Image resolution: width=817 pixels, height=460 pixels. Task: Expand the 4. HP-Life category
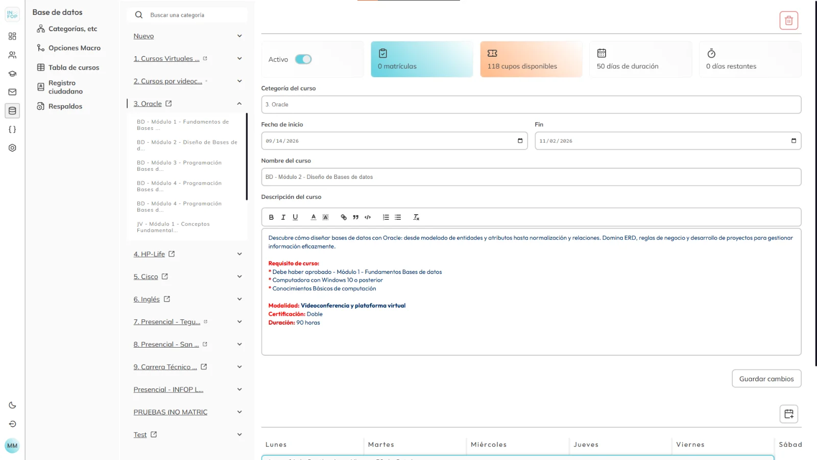click(239, 254)
